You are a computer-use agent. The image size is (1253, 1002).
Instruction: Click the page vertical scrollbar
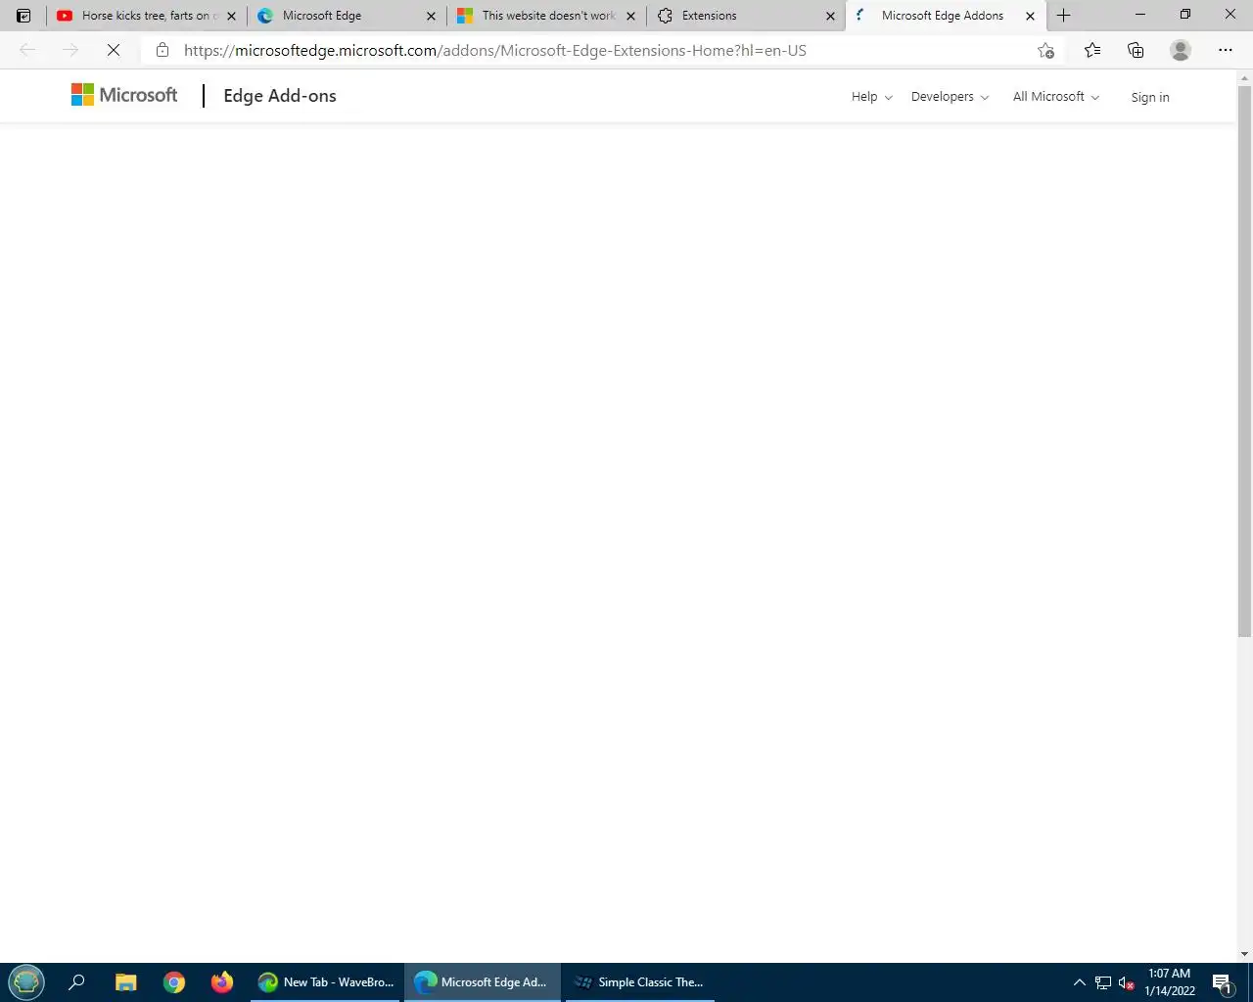coord(1244,361)
